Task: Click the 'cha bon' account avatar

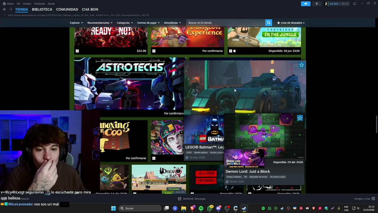Action: click(326, 4)
